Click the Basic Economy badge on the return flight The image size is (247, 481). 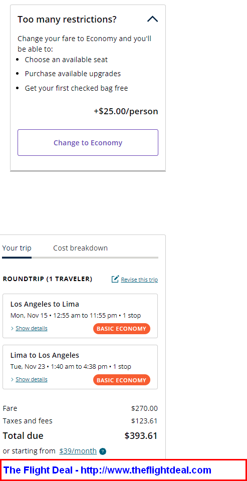(122, 380)
